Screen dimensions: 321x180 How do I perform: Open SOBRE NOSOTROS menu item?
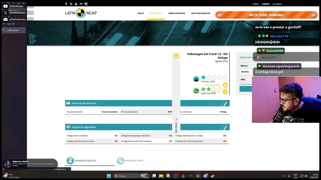(x=177, y=13)
